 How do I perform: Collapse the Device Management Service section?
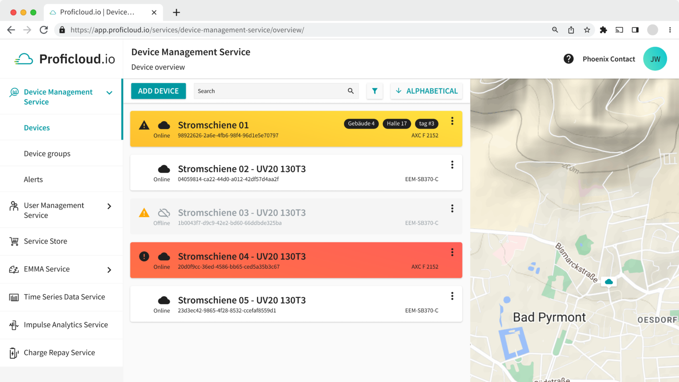[109, 93]
